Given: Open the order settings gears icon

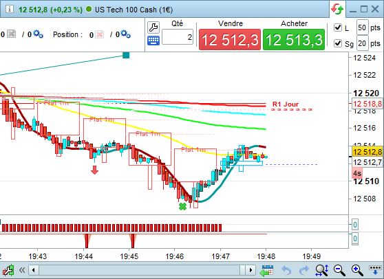Looking at the screenshot, I should coord(38,34).
